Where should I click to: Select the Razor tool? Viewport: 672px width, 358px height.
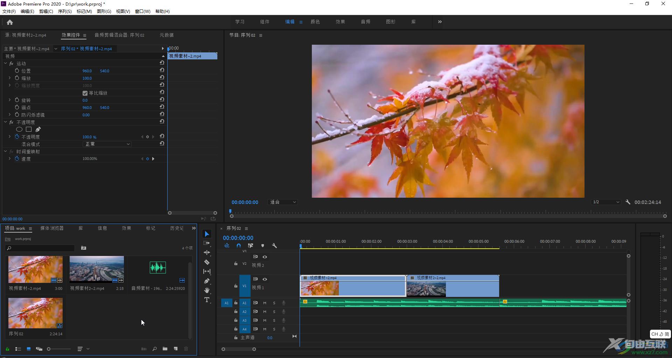(x=207, y=262)
